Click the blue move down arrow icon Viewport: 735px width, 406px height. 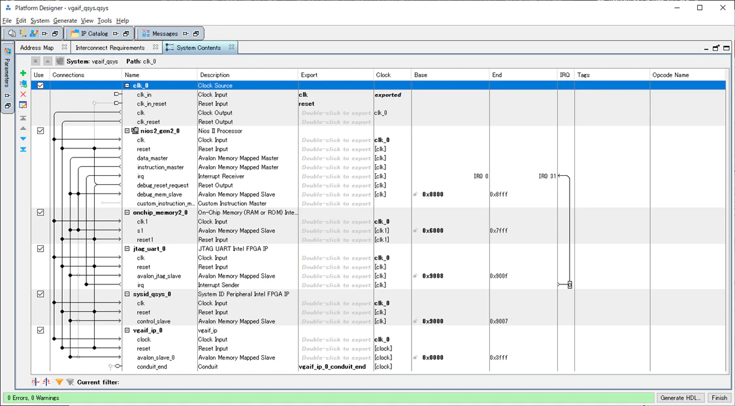[23, 139]
